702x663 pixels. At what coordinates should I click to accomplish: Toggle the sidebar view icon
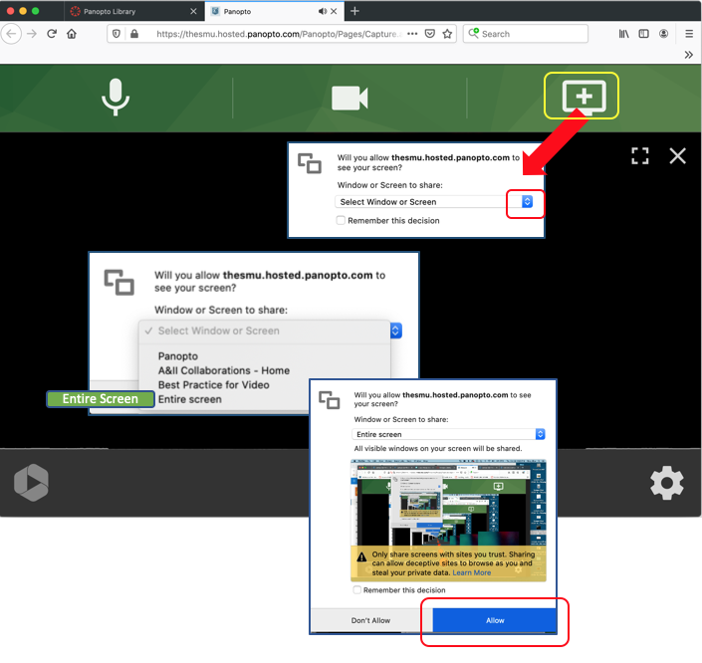643,34
